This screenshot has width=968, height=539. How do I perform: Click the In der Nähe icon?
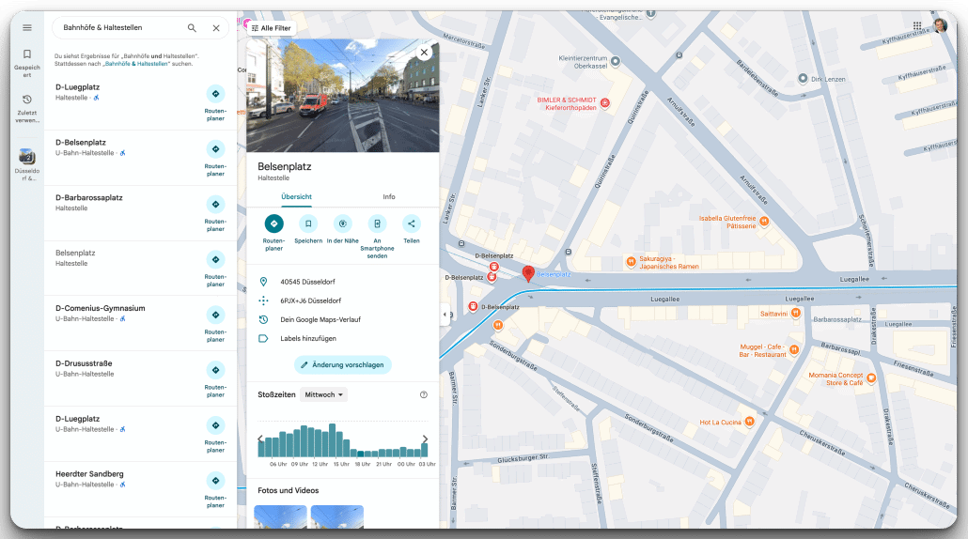342,223
